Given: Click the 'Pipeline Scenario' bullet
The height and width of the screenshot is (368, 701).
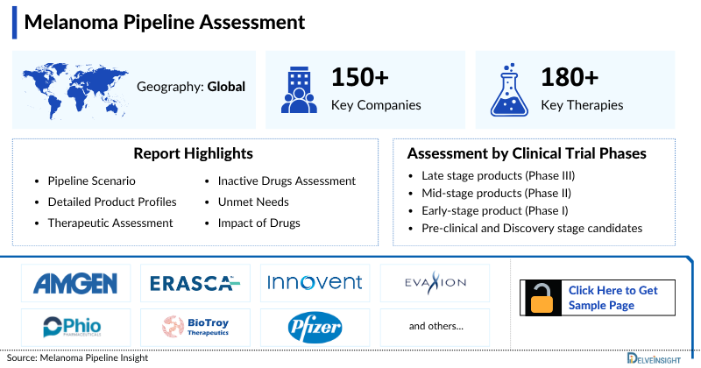Looking at the screenshot, I should point(92,180).
